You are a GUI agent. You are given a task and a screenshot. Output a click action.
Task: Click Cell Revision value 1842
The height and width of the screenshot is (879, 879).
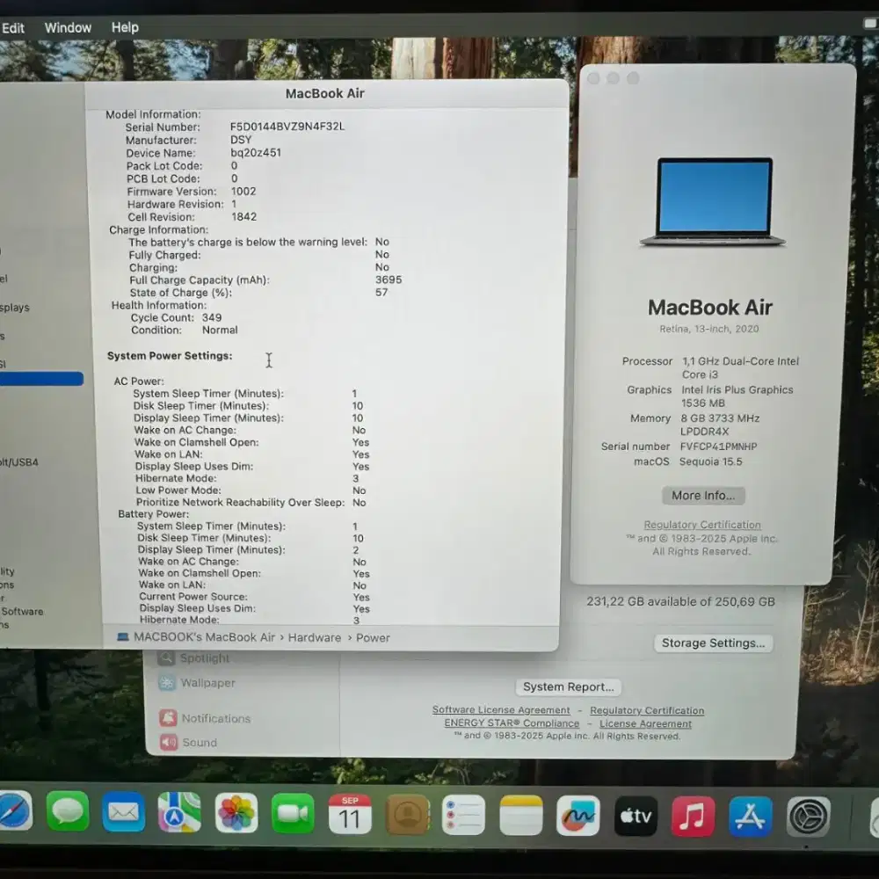244,216
